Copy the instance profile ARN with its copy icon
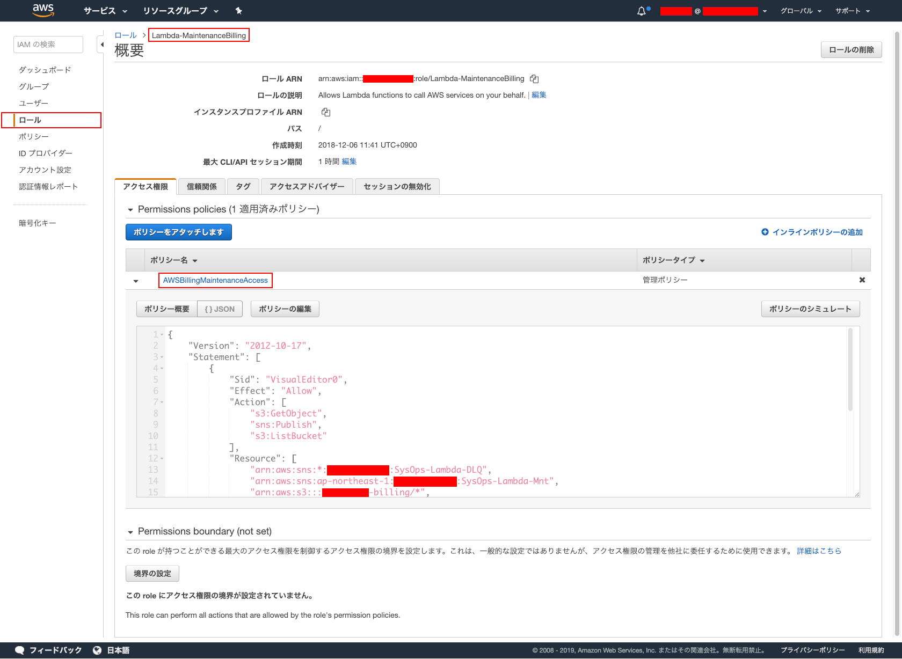This screenshot has height=659, width=902. coord(325,112)
